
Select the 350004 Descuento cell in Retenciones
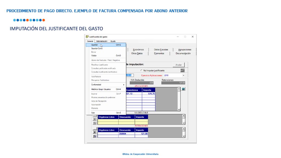point(127,134)
